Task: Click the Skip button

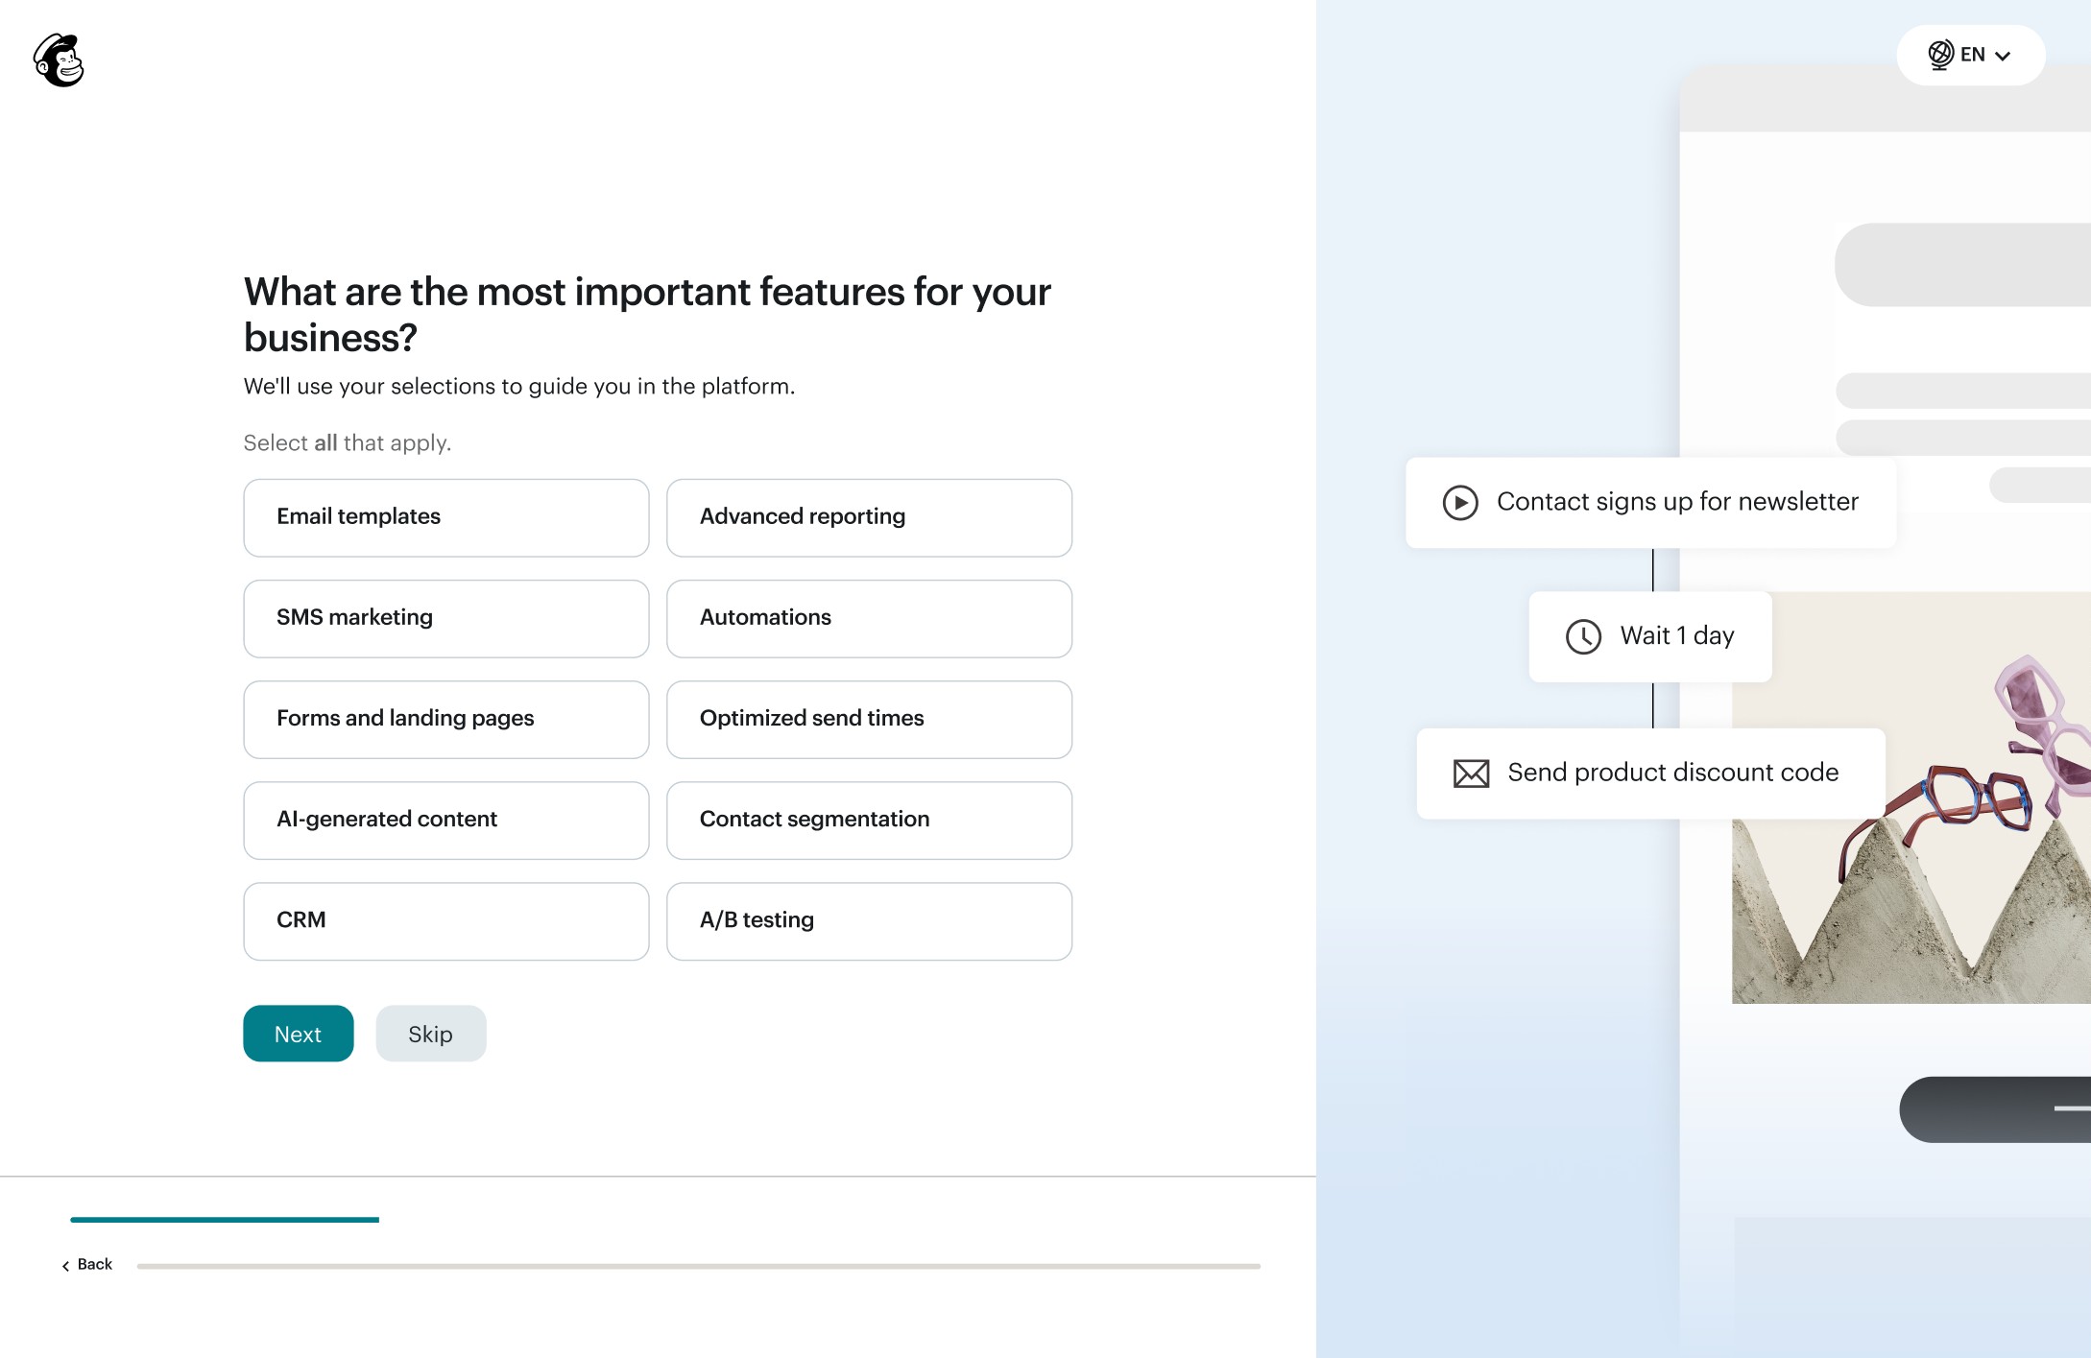Action: pyautogui.click(x=431, y=1034)
